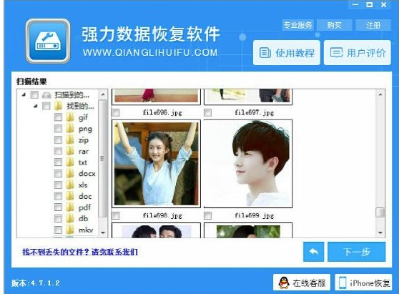Open the 购买 purchase menu item
The image size is (399, 294).
coord(334,25)
